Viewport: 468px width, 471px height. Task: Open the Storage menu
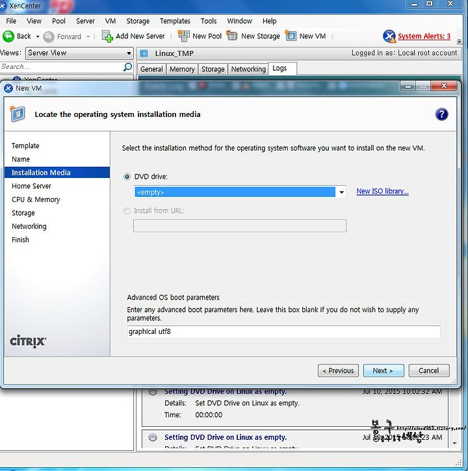click(138, 21)
